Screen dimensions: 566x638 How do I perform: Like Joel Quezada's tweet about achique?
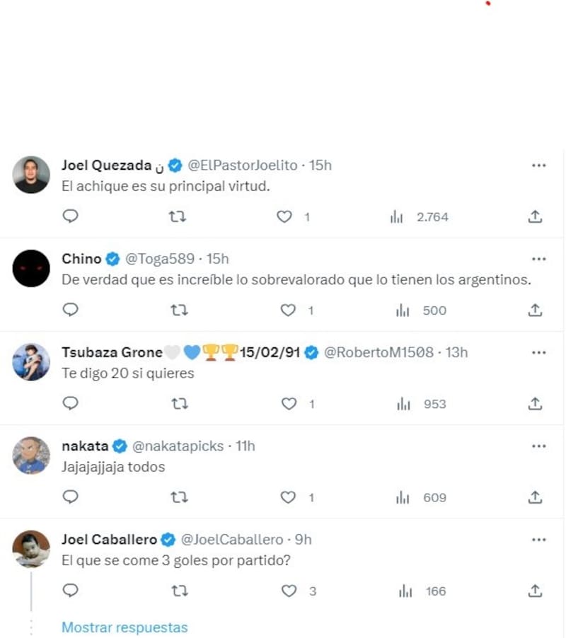tap(284, 216)
